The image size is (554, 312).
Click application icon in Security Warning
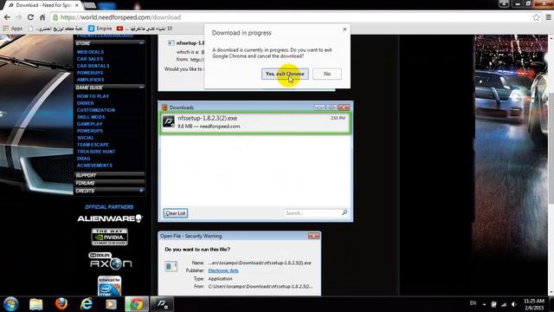(171, 266)
